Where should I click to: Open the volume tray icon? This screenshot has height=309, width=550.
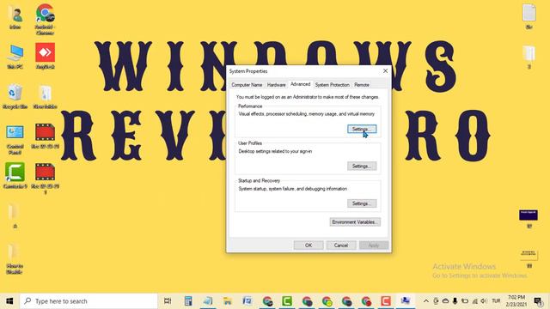coord(484,301)
